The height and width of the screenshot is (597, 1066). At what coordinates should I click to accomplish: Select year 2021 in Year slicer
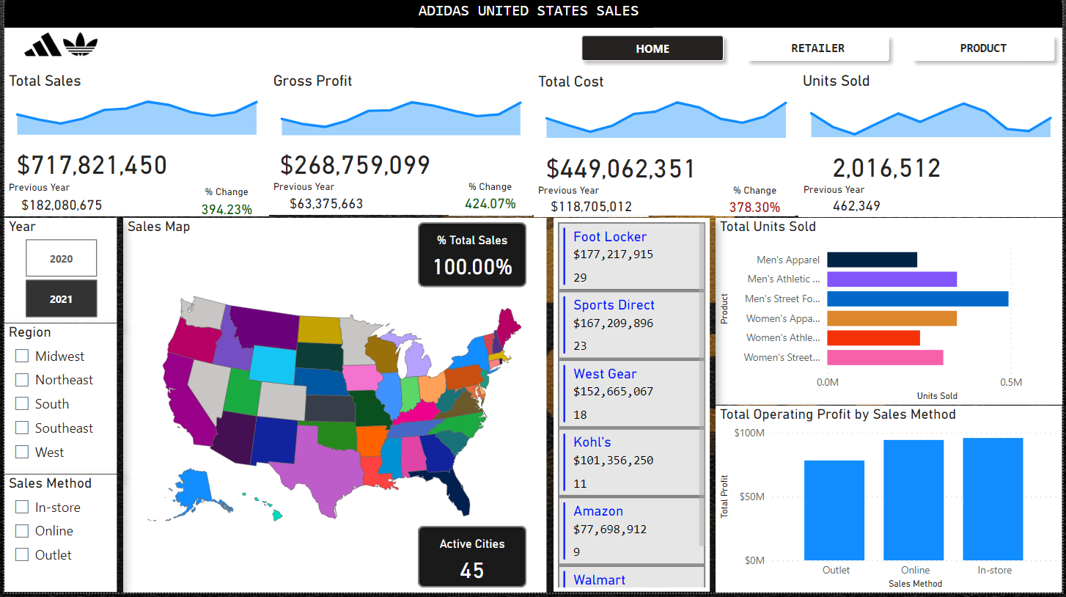click(x=61, y=299)
